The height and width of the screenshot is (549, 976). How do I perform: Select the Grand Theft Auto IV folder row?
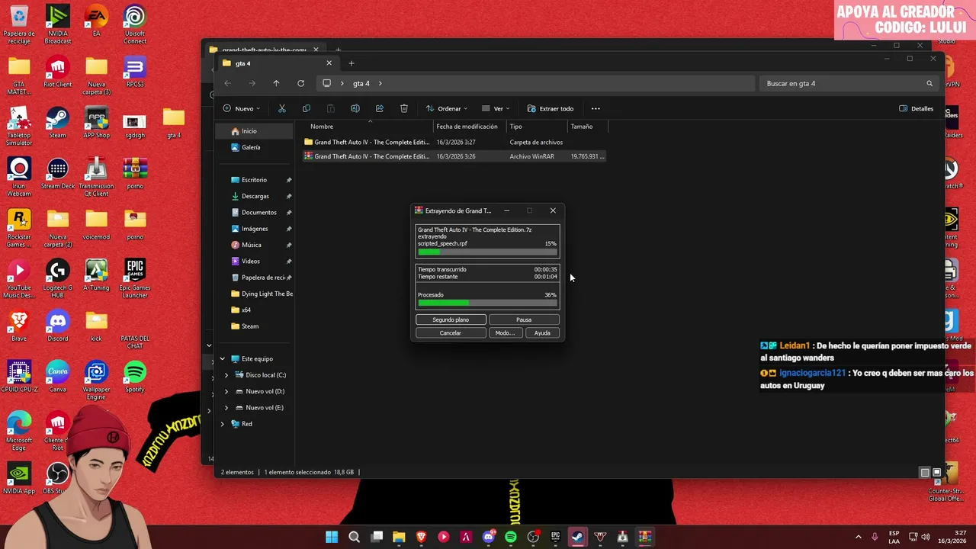tap(454, 142)
